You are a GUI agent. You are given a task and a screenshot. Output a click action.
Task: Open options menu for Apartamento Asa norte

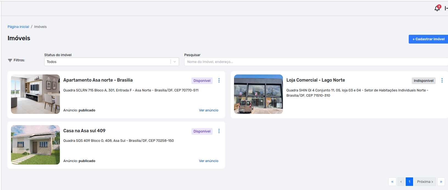pos(219,80)
